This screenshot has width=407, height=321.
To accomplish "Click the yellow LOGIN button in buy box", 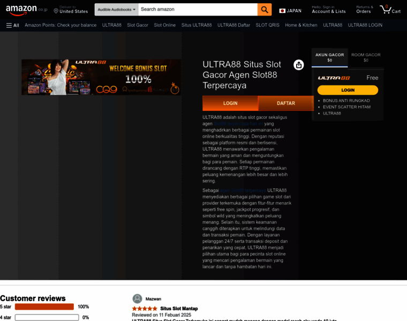I will coord(348,90).
